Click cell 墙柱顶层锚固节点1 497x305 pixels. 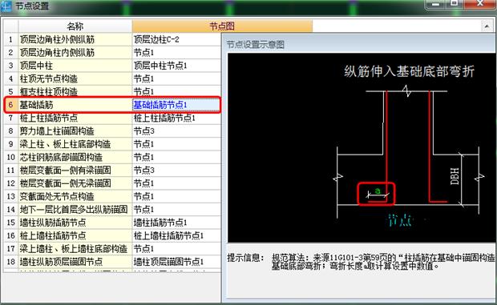(x=176, y=262)
